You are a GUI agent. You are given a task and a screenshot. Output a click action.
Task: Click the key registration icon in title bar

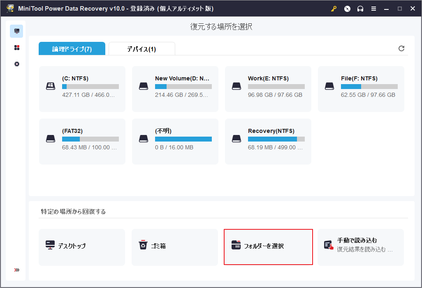tap(334, 9)
